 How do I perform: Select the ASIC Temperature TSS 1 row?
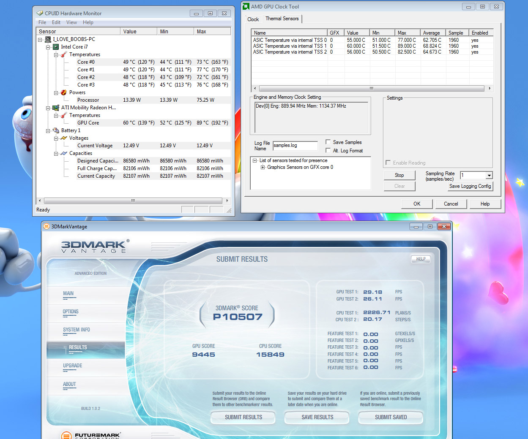click(372, 46)
